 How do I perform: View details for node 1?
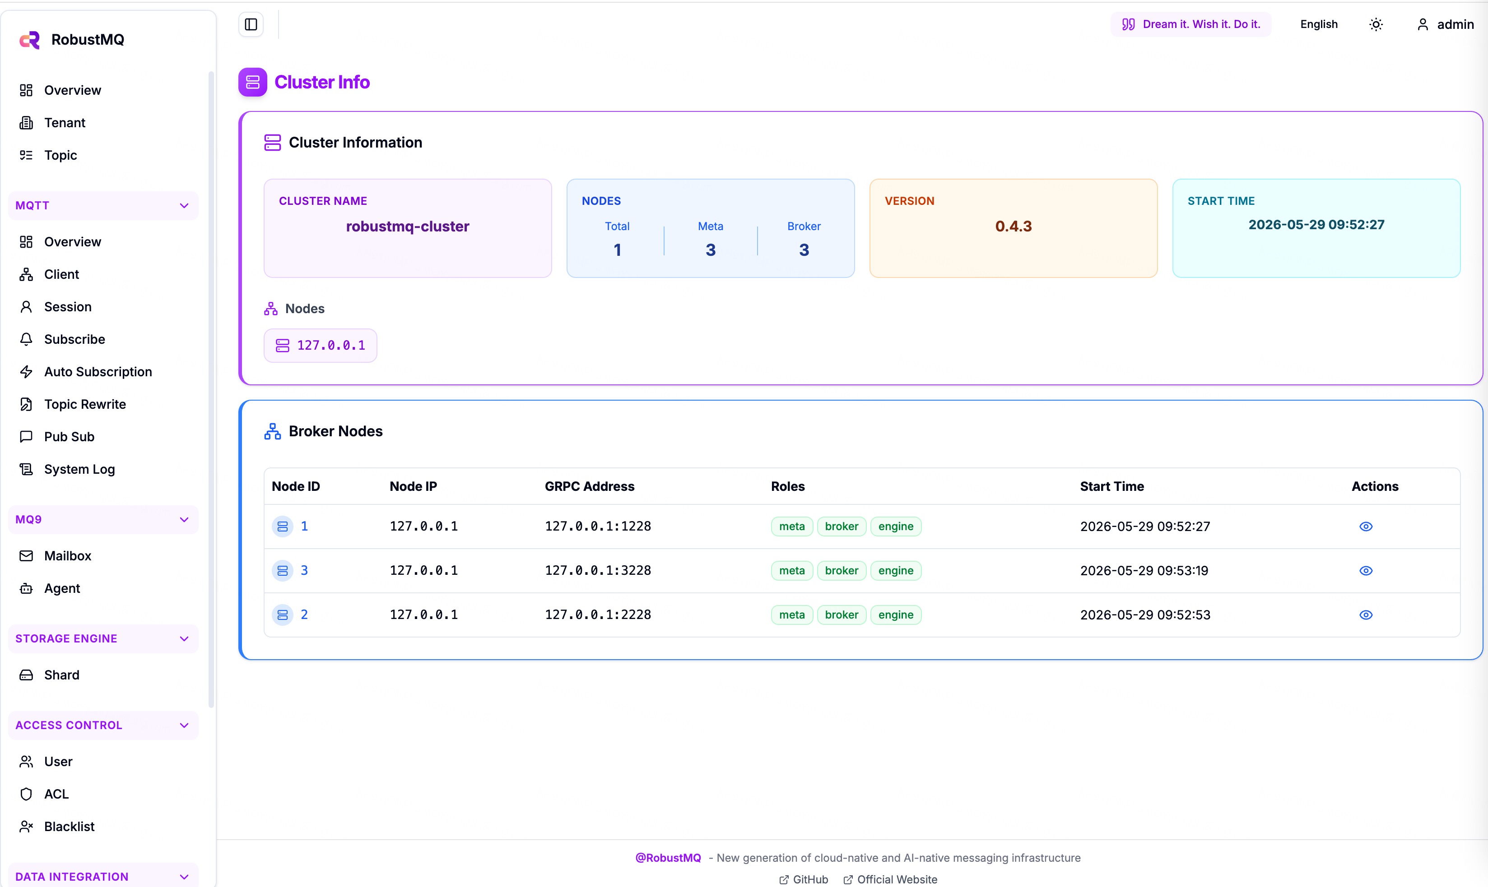click(x=1366, y=527)
